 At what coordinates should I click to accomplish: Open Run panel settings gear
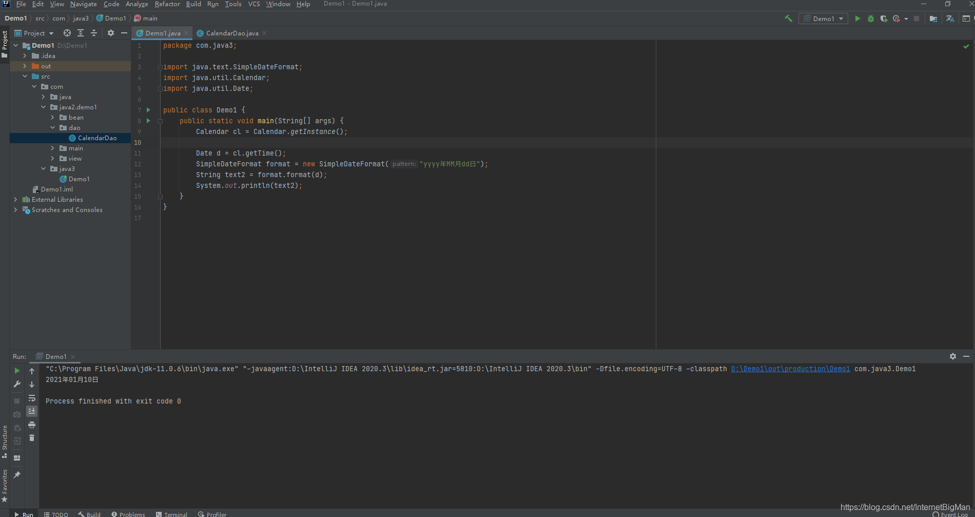(x=953, y=356)
